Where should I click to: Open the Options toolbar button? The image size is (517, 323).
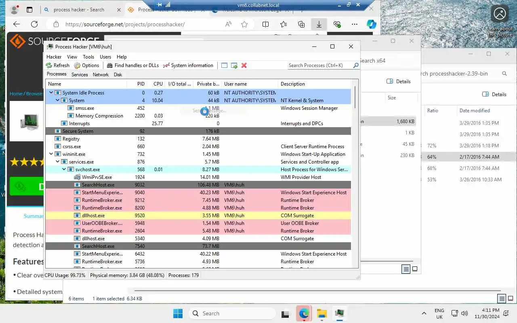click(x=86, y=65)
